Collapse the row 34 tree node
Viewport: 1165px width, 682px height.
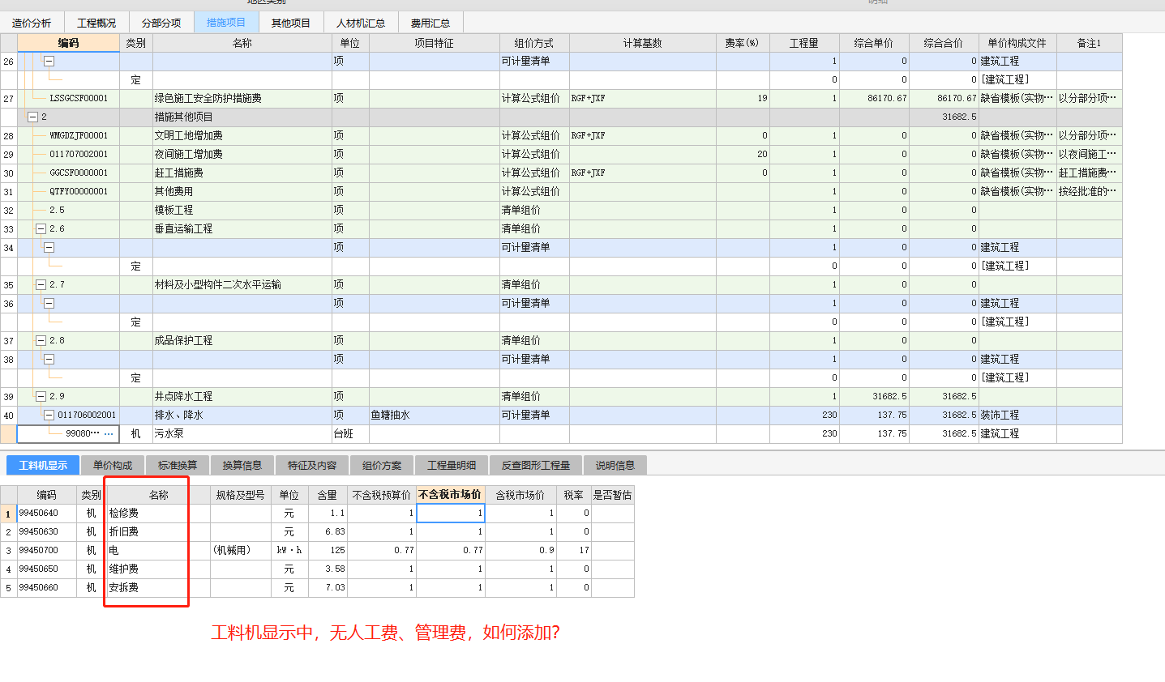[49, 247]
